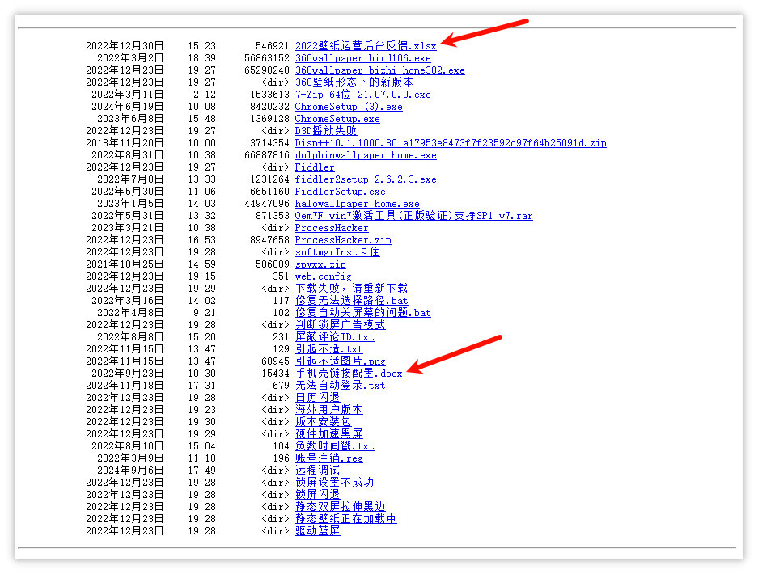Screen dimensions: 758x574
Task: Download 360wallpaper_bird106.exe
Action: 362,58
